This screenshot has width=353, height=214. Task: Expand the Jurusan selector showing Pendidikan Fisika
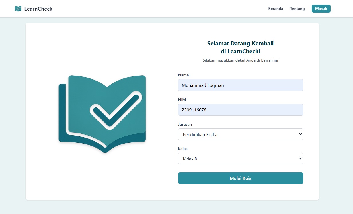(x=240, y=134)
